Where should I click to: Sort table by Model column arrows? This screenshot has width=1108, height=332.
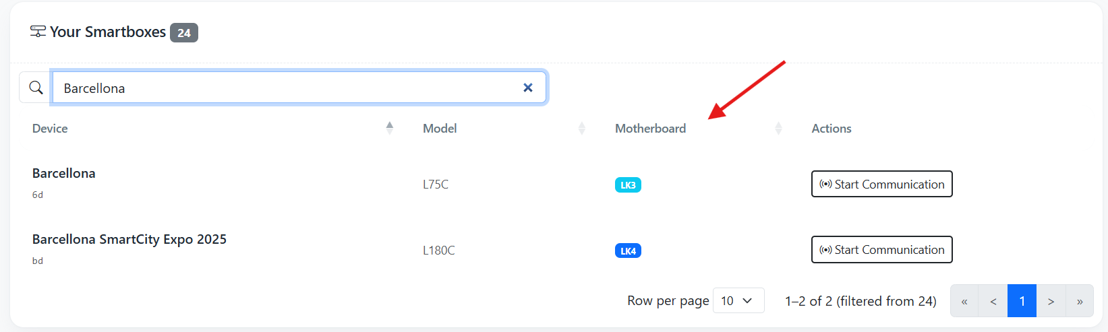(x=581, y=128)
